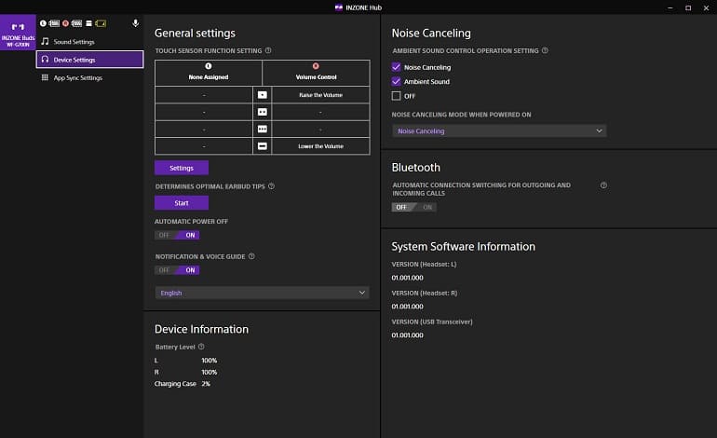Uncheck the Noise Canceling checkbox
This screenshot has height=438, width=717.
[396, 67]
